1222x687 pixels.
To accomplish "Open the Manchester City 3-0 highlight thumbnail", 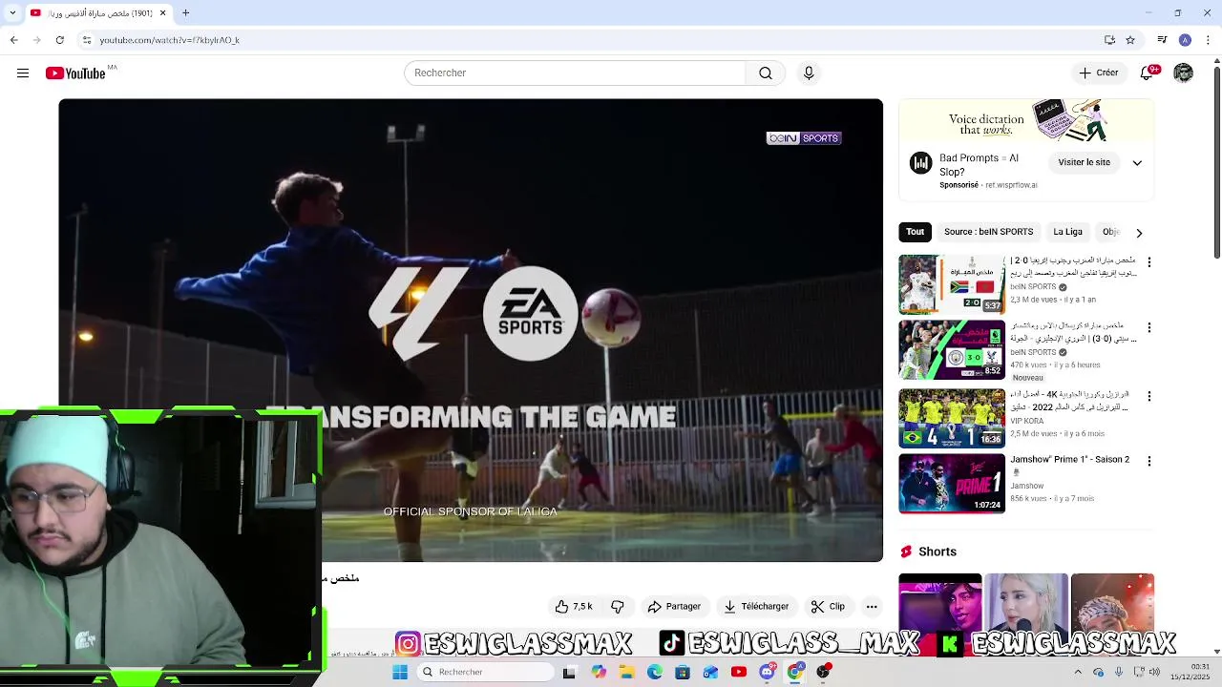I will [952, 349].
